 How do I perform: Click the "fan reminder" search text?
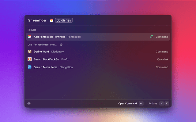pos(37,20)
